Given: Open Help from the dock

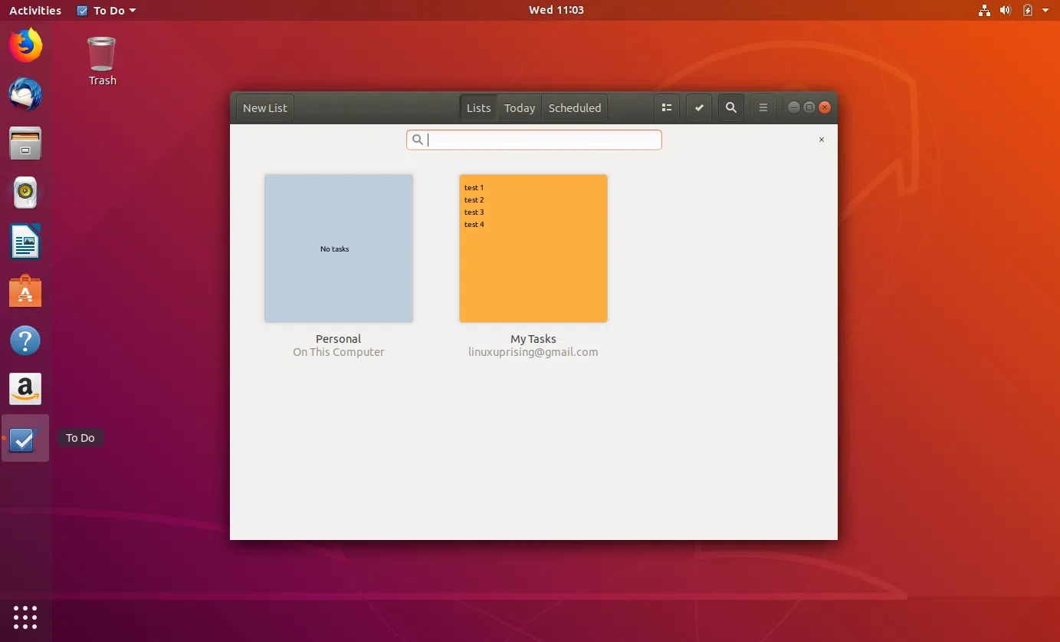Looking at the screenshot, I should point(25,341).
